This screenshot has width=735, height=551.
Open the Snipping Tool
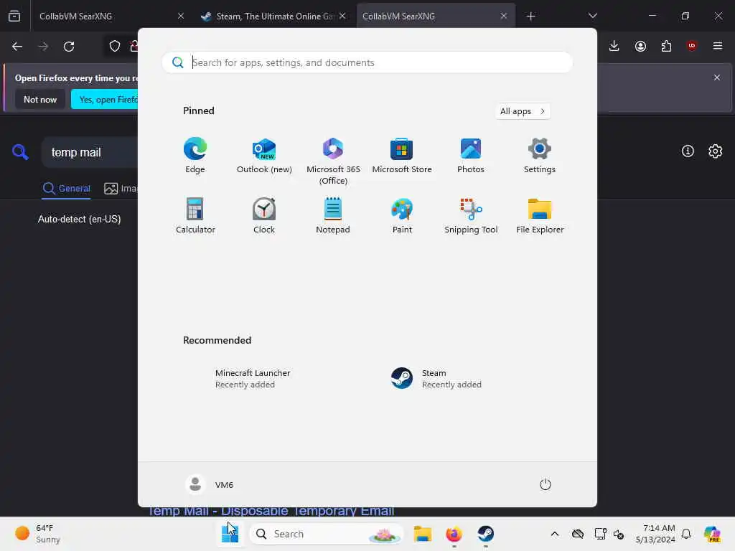click(471, 215)
